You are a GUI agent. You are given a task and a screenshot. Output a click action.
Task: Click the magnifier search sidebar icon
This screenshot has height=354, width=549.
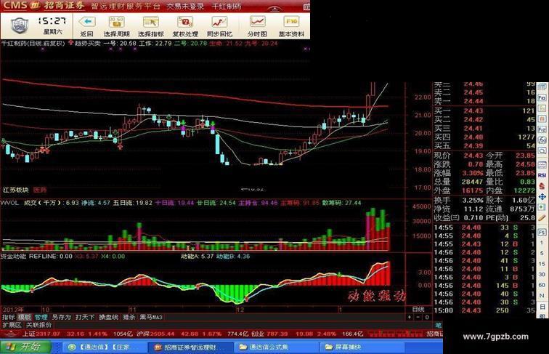click(542, 151)
